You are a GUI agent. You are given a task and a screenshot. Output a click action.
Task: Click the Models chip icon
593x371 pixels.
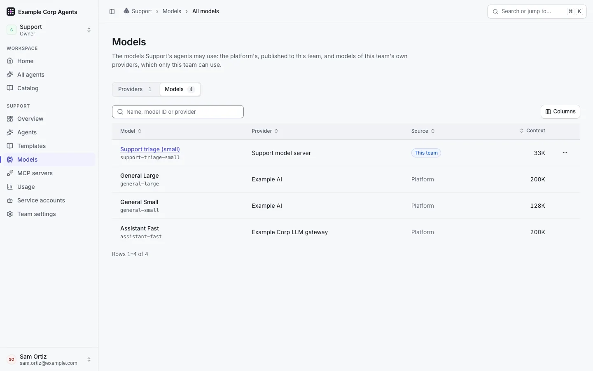coord(10,160)
